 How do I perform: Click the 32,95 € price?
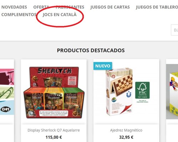coord(126,137)
